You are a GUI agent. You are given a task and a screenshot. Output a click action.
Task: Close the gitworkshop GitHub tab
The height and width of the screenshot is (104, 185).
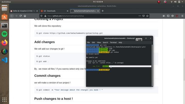98,11
